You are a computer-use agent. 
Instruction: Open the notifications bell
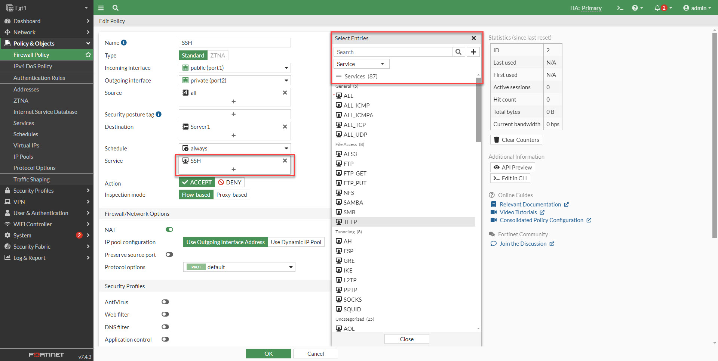tap(663, 8)
